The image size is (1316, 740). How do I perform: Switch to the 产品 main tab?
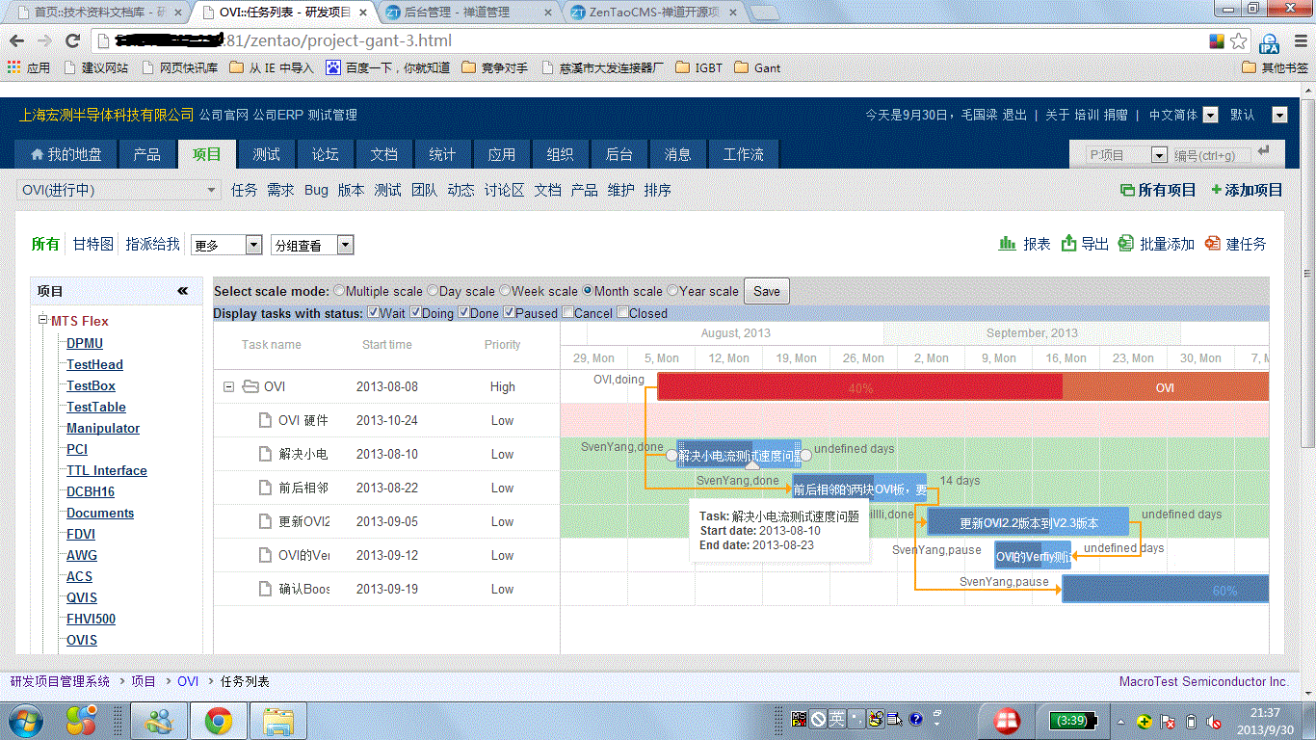pos(147,154)
